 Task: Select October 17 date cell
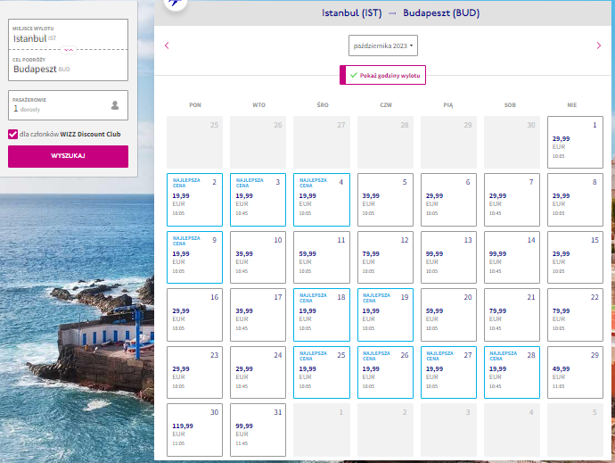[x=258, y=315]
